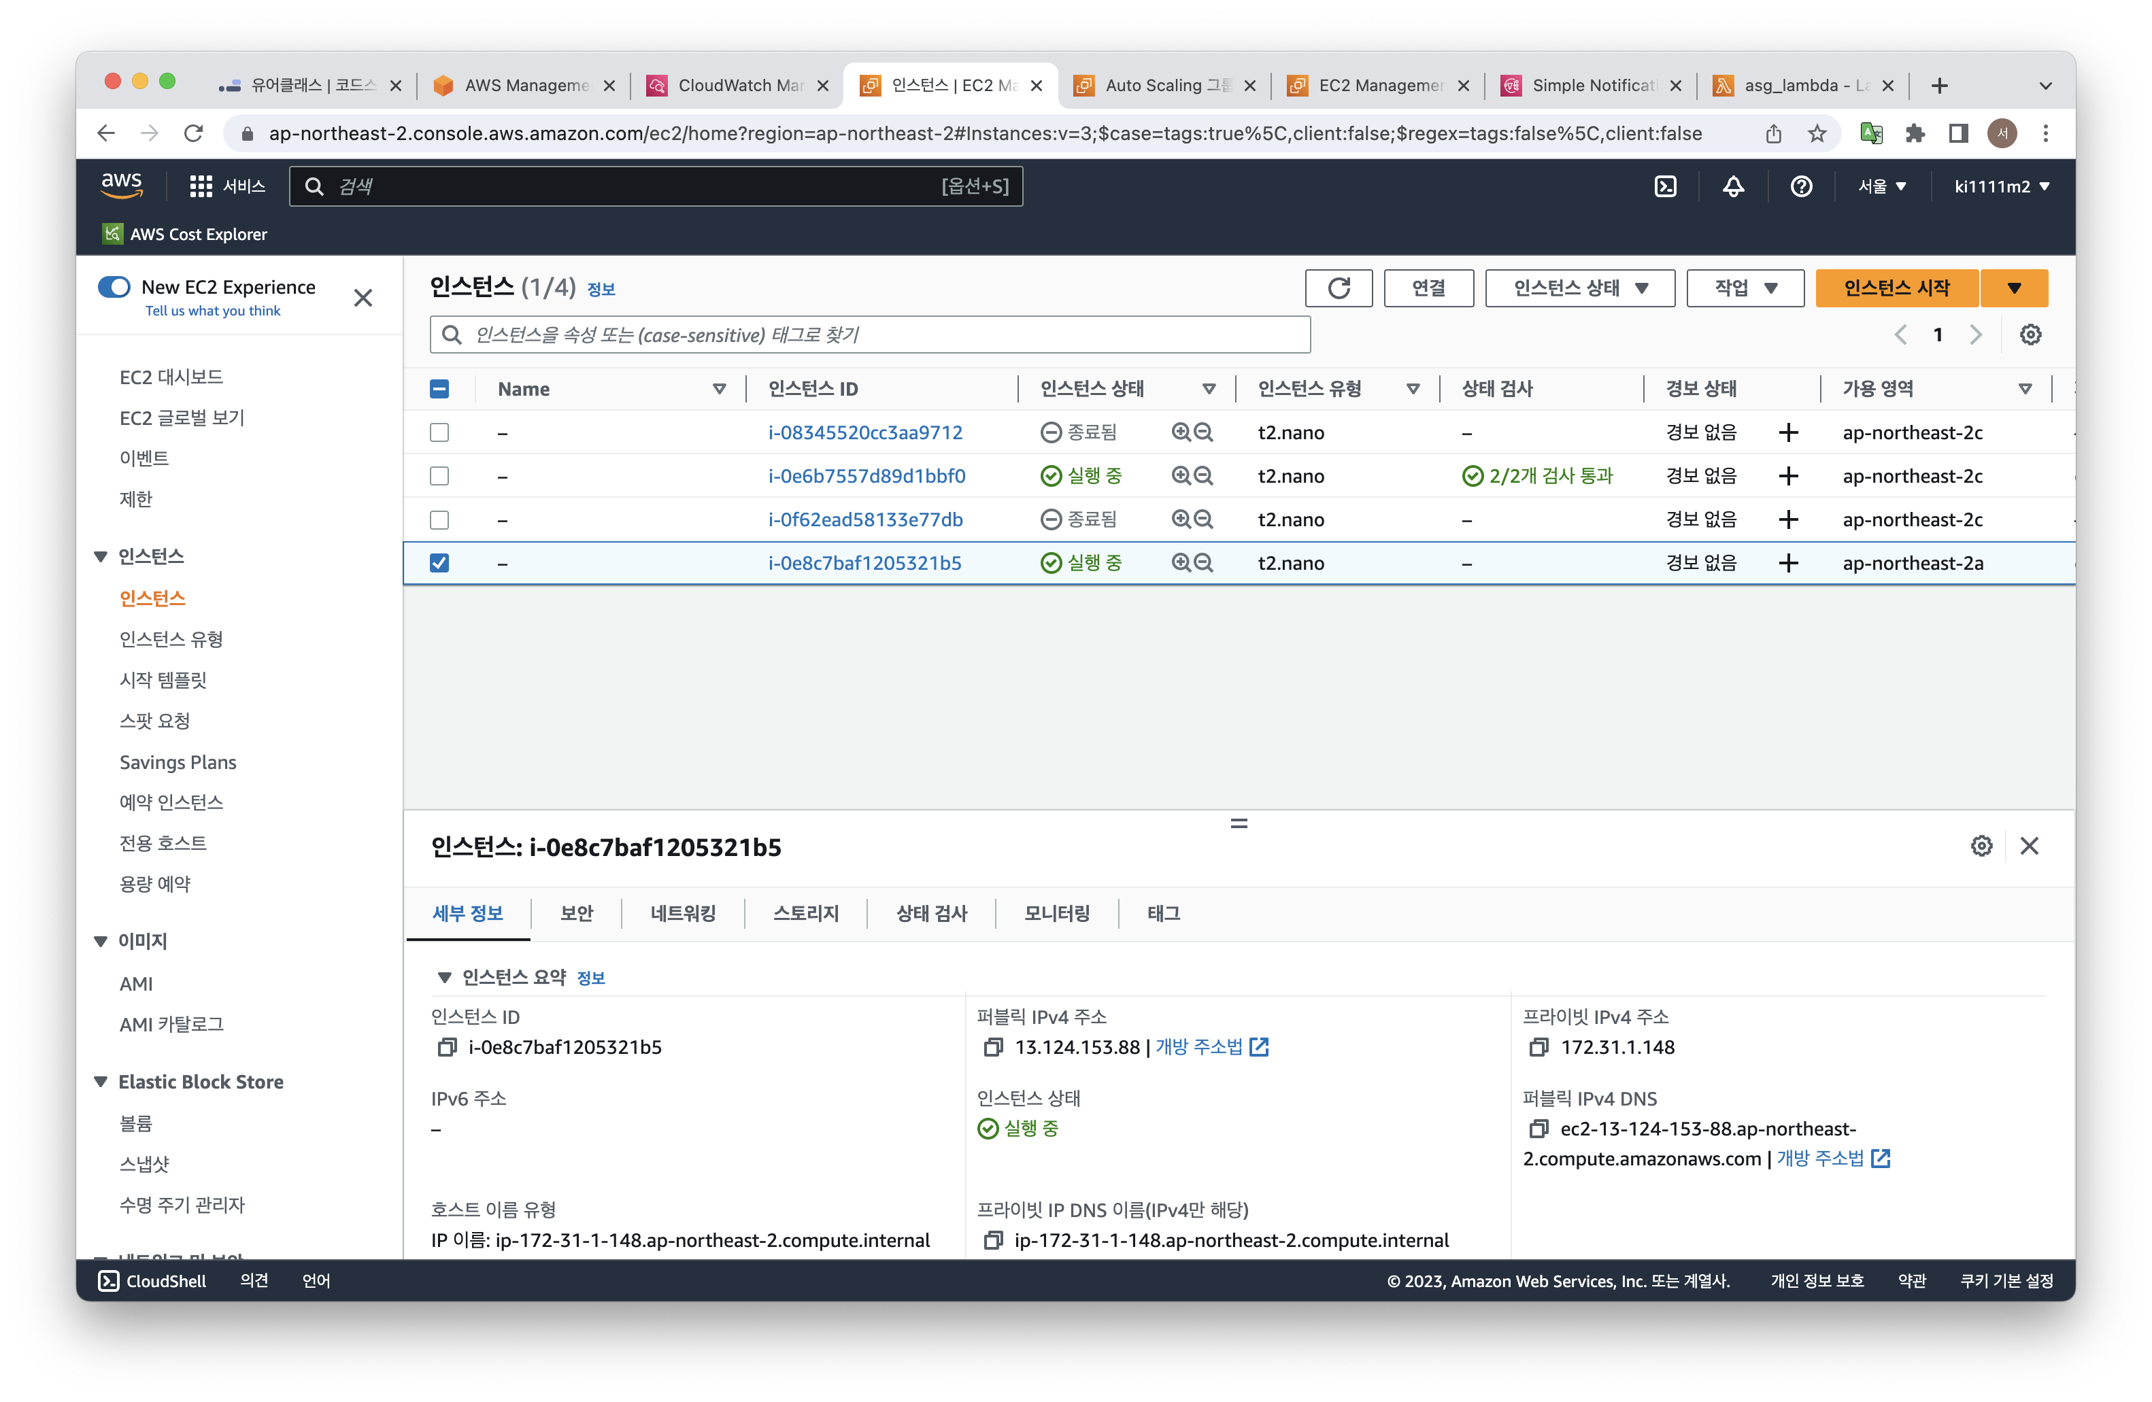Switch to the 스토리지 tab
The width and height of the screenshot is (2152, 1402).
click(806, 914)
